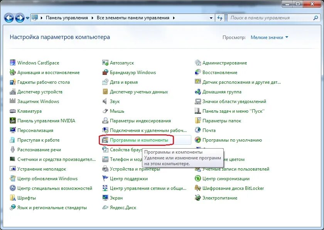Open Язык и региональные стандарты link

point(52,208)
